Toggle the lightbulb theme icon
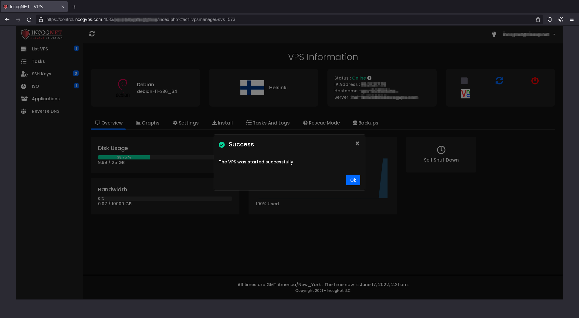This screenshot has height=318, width=579. [494, 34]
